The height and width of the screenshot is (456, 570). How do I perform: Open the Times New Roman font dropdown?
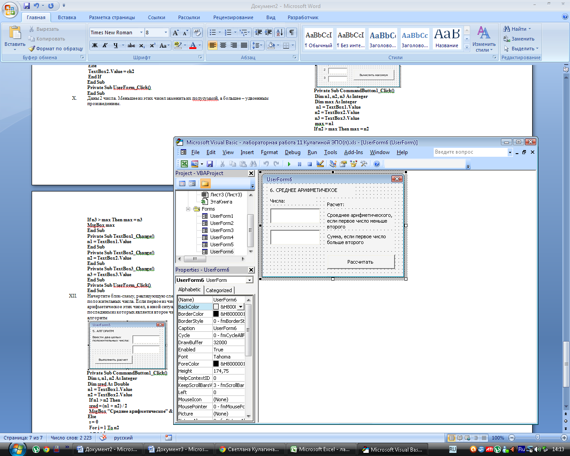pos(141,33)
